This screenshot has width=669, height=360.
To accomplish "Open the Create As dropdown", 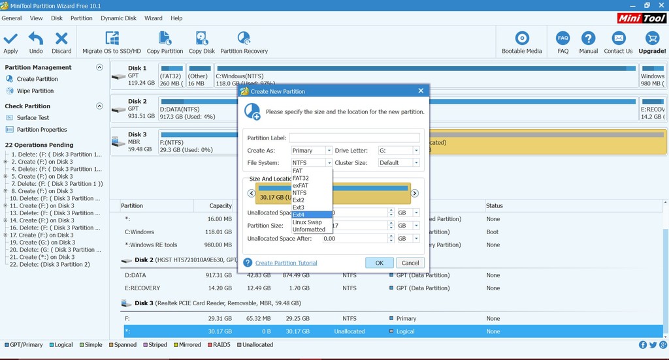I will pyautogui.click(x=329, y=151).
